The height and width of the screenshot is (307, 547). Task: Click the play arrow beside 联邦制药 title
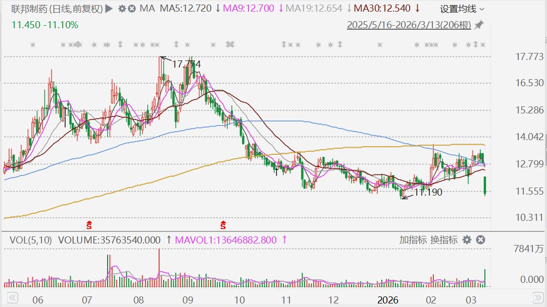click(x=108, y=9)
